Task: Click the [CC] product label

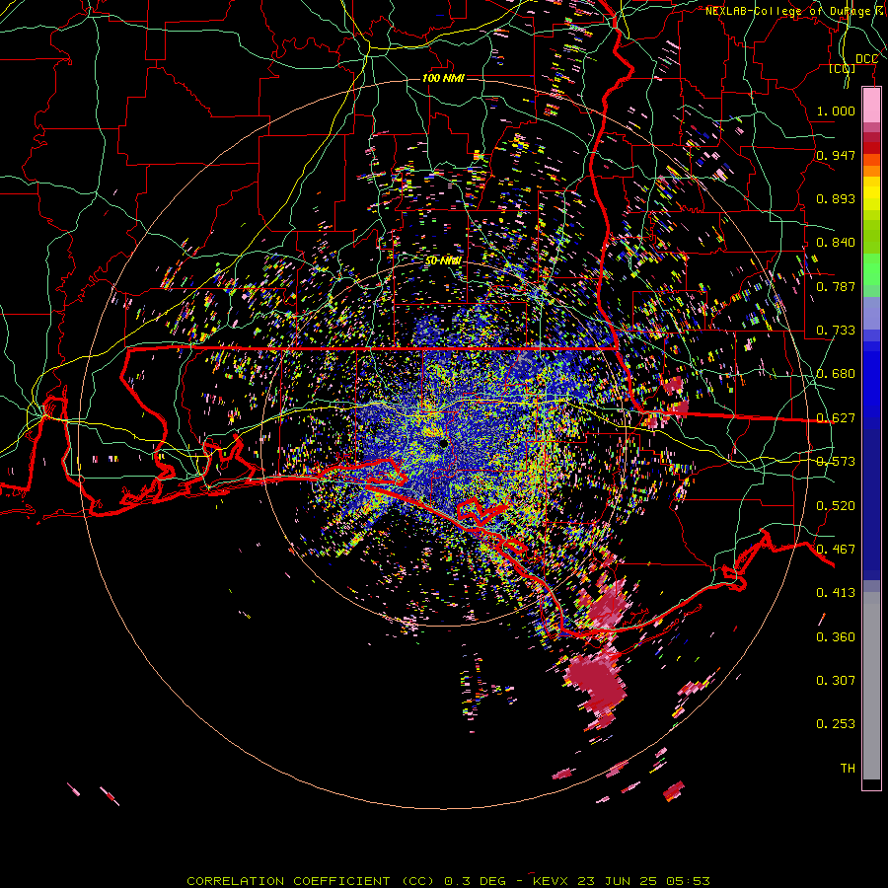Action: 843,69
